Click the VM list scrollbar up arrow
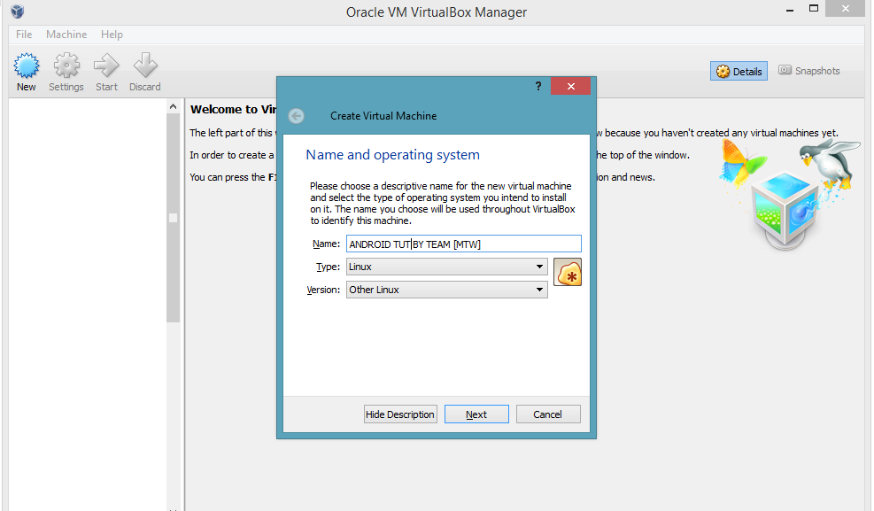Screen dimensions: 874x511 click(174, 106)
